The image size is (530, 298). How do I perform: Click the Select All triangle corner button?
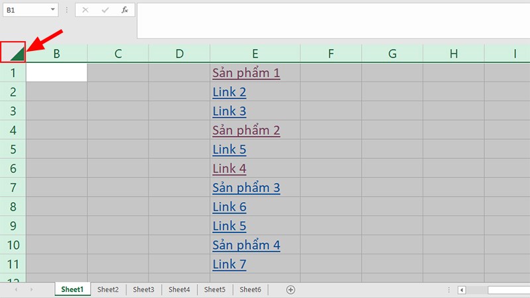(x=13, y=54)
